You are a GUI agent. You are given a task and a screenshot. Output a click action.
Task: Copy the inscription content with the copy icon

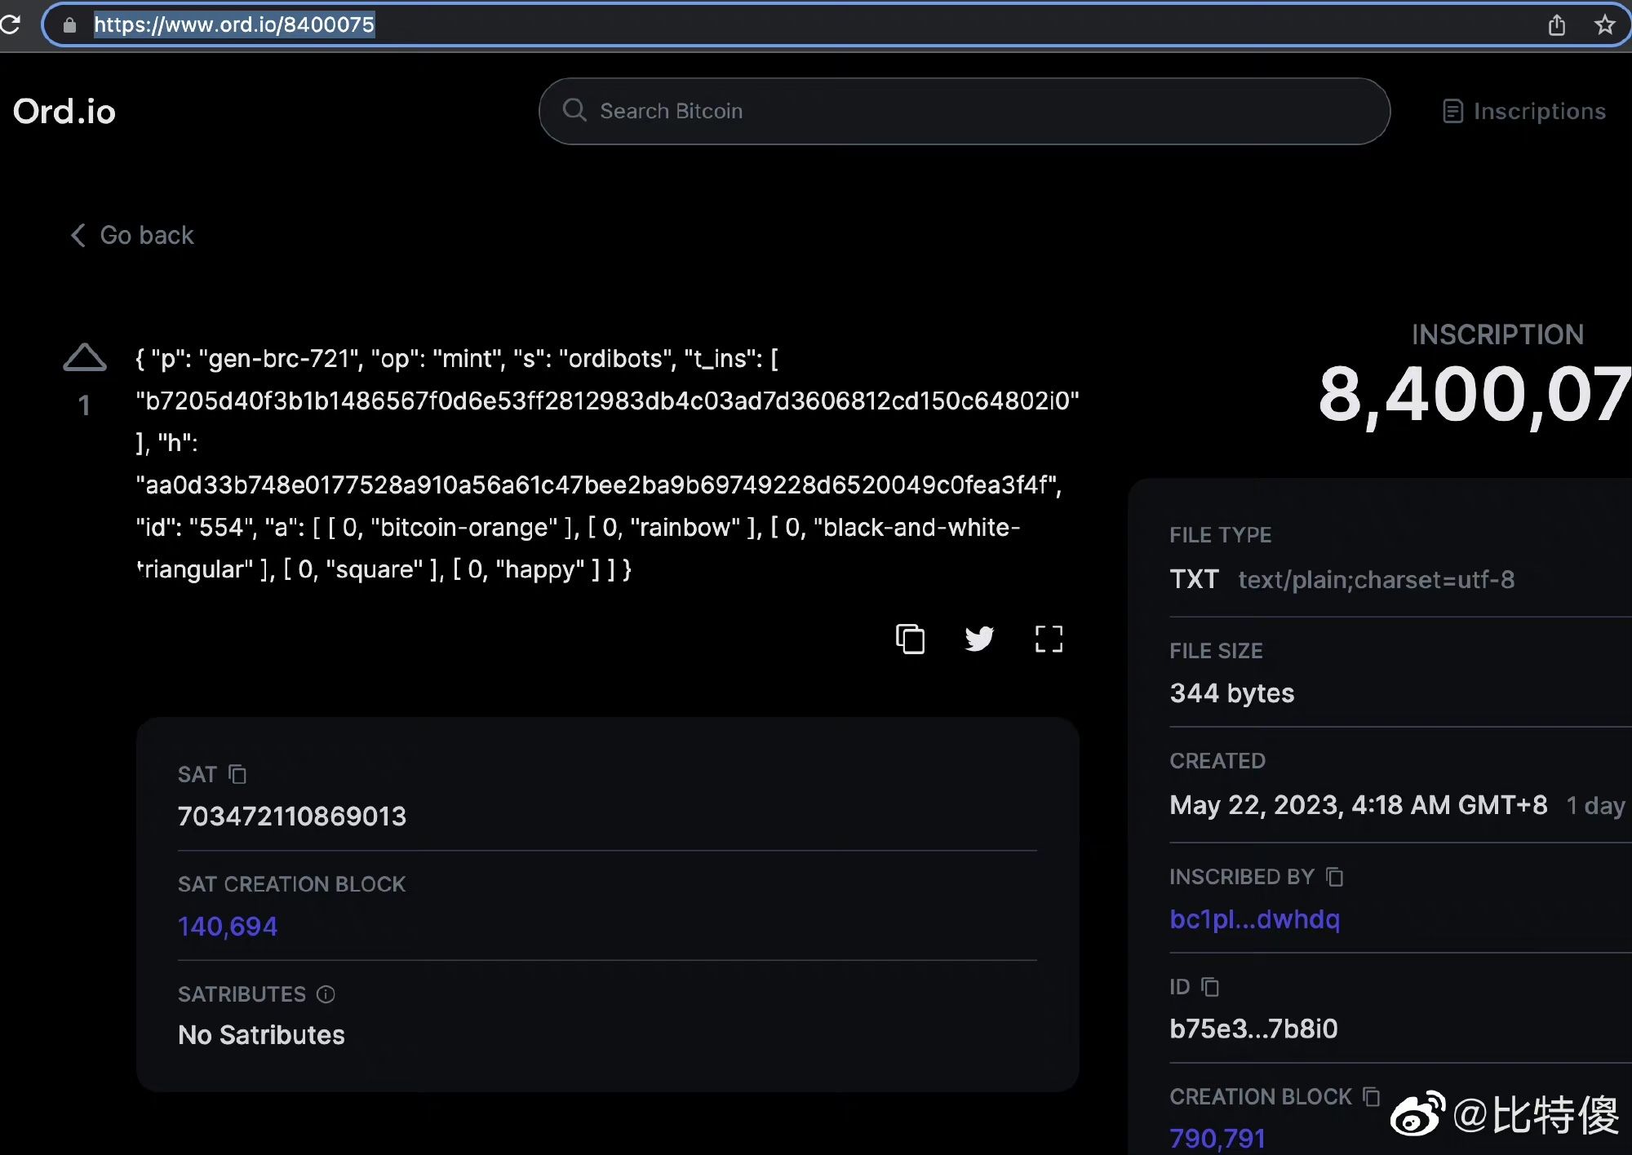(910, 639)
